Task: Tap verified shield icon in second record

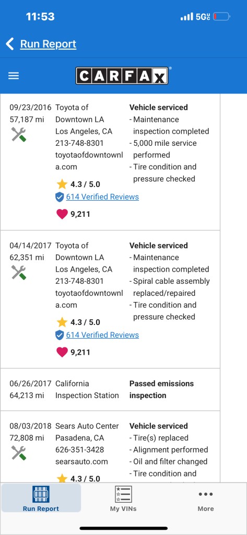Action: click(60, 335)
